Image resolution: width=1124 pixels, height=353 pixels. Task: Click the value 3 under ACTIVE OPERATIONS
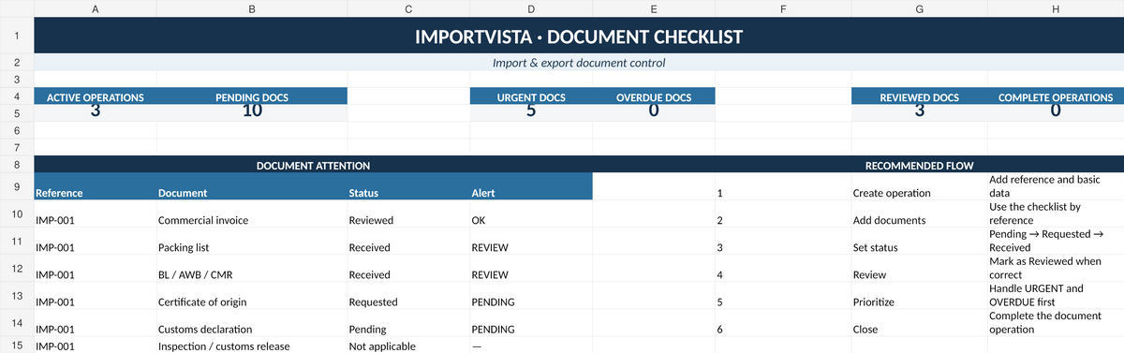(95, 110)
